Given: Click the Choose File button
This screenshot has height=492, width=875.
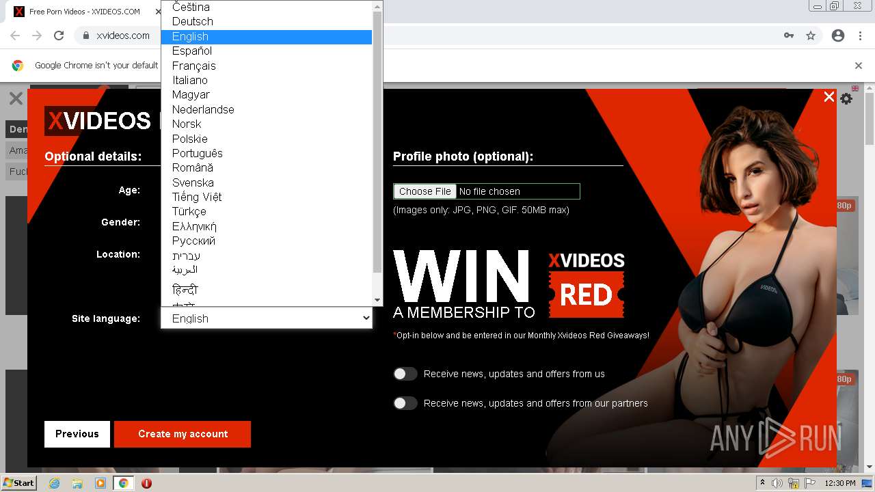Looking at the screenshot, I should 425,191.
